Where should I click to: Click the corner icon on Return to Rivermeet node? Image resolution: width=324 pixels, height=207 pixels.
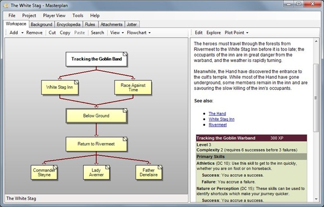[125, 139]
